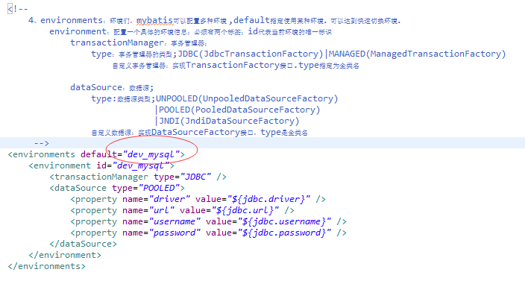Viewport: 525px width, 281px height.
Task: Click "environment：" label in the comment's second line
Action: [79, 31]
